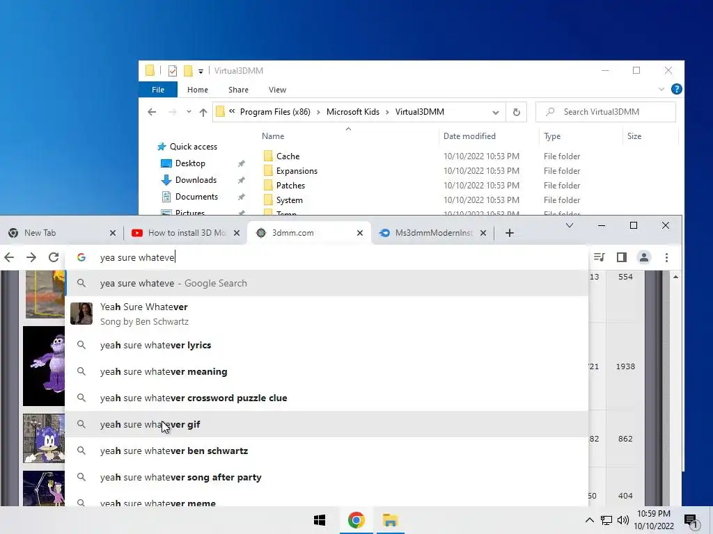This screenshot has height=534, width=713.
Task: Open the View ribbon tab
Action: (x=277, y=90)
